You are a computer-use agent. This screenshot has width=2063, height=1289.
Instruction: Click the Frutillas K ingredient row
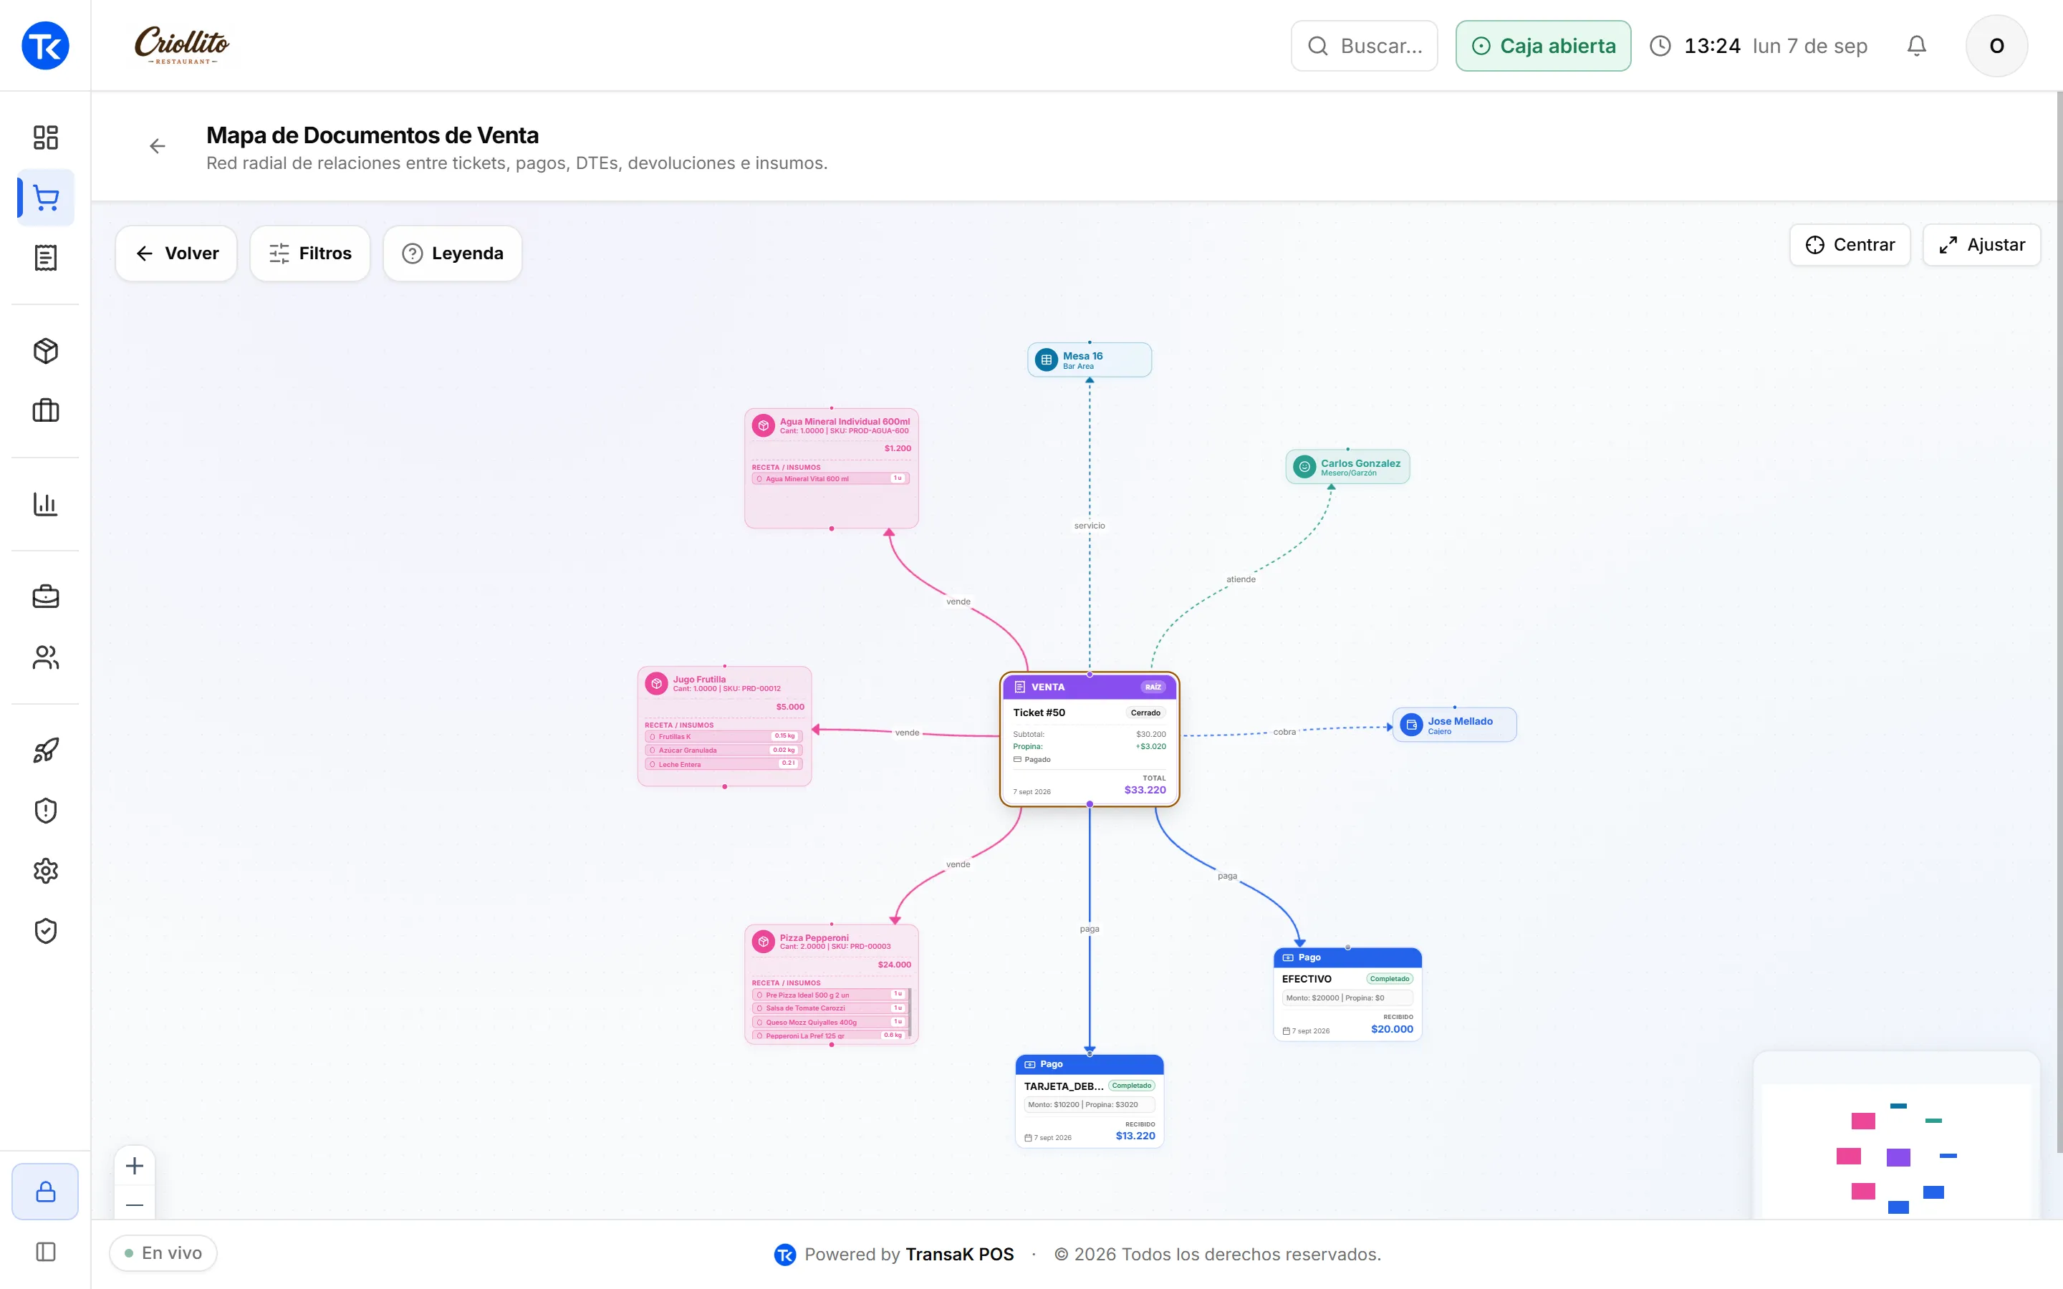723,737
